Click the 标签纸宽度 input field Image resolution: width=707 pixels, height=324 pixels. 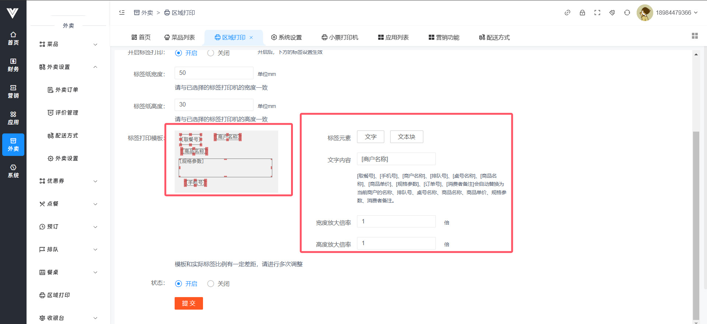214,73
